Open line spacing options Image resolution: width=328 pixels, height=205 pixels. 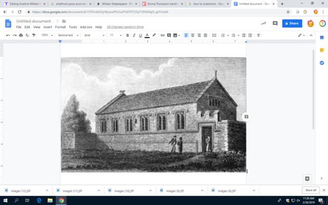click(x=214, y=35)
